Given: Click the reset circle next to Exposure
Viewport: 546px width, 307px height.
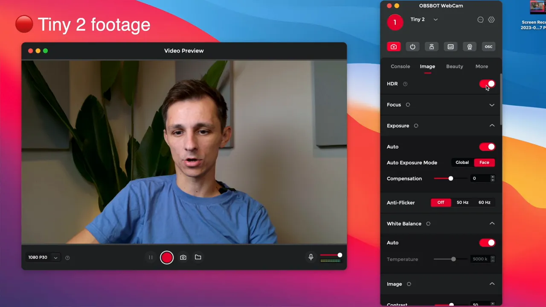Looking at the screenshot, I should point(416,126).
